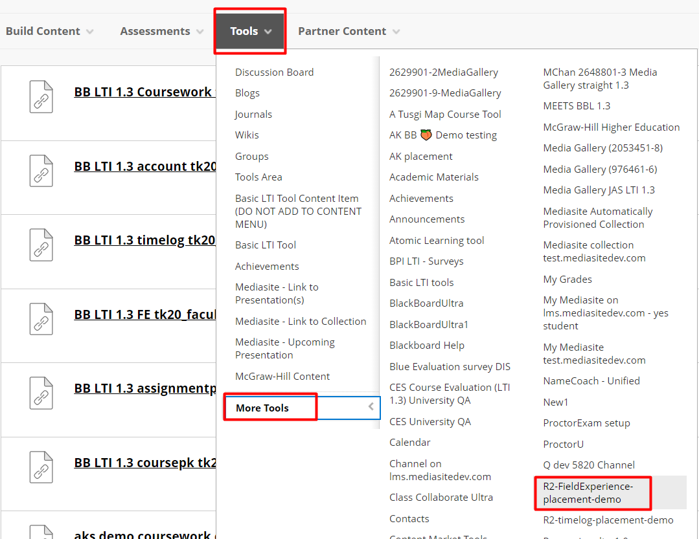
Task: Open BB LTI 1.3 Coursework link
Action: coord(145,92)
